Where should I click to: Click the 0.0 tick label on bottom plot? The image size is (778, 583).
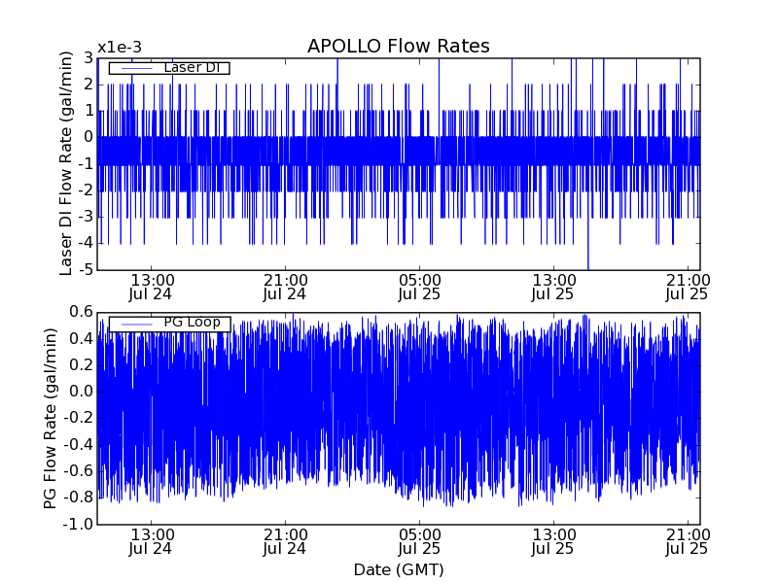(81, 392)
